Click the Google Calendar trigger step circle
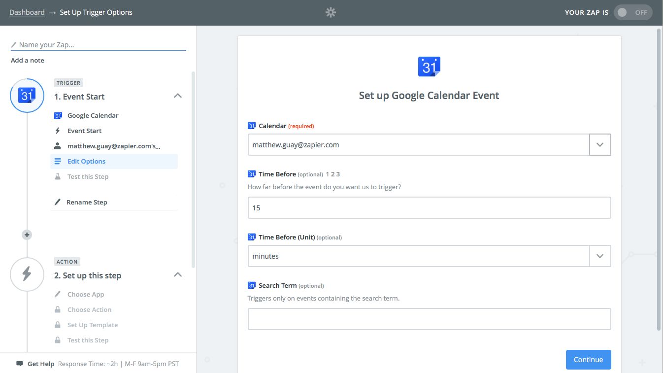This screenshot has height=373, width=663. click(27, 96)
